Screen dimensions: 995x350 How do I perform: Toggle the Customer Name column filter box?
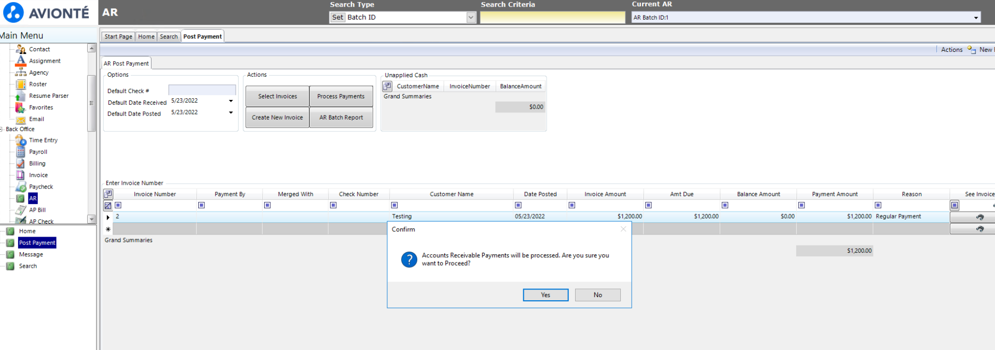[394, 206]
